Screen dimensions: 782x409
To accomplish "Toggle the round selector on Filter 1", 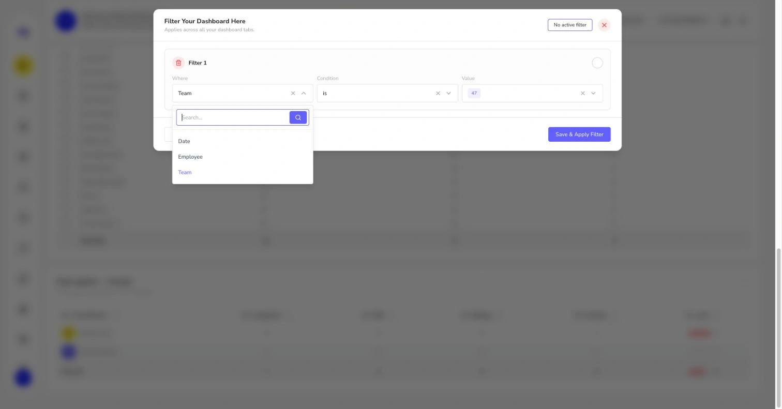I will pos(597,63).
